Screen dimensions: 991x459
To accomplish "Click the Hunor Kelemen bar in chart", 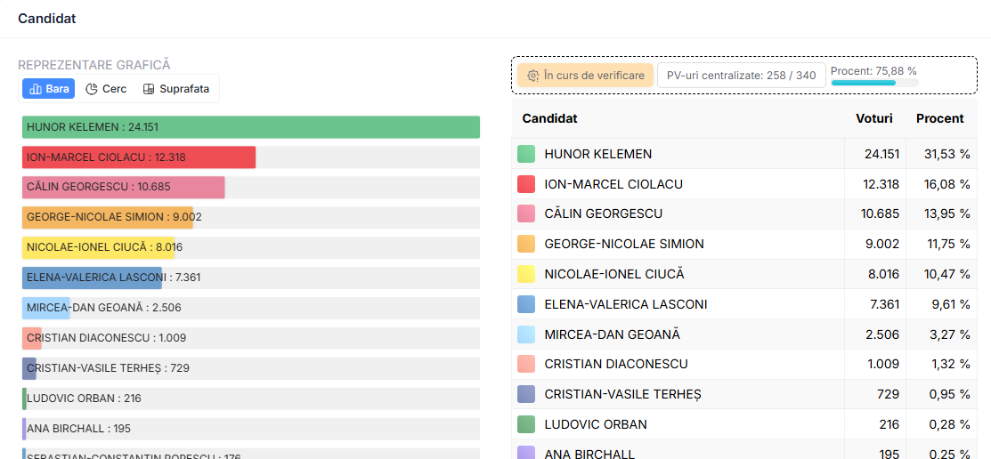I will pos(251,127).
